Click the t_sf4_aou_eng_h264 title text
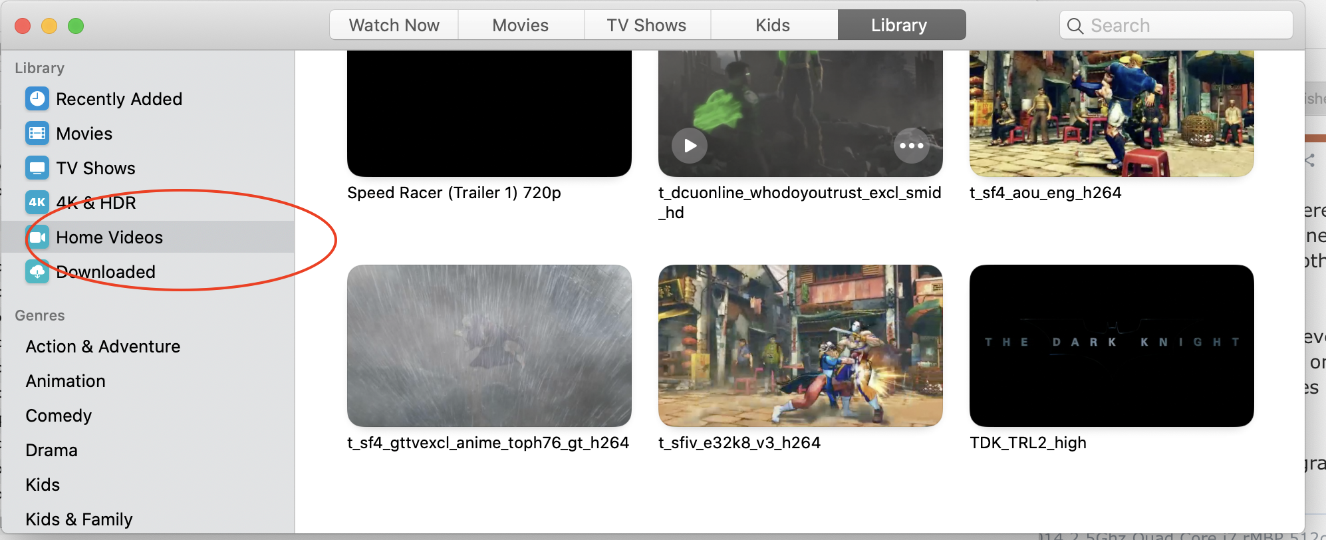The height and width of the screenshot is (540, 1326). click(x=1045, y=193)
